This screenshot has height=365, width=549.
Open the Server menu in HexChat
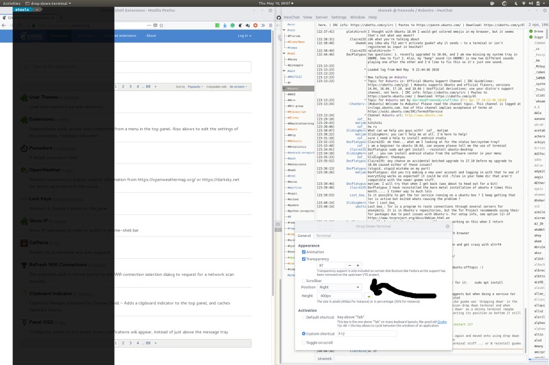[x=321, y=17]
